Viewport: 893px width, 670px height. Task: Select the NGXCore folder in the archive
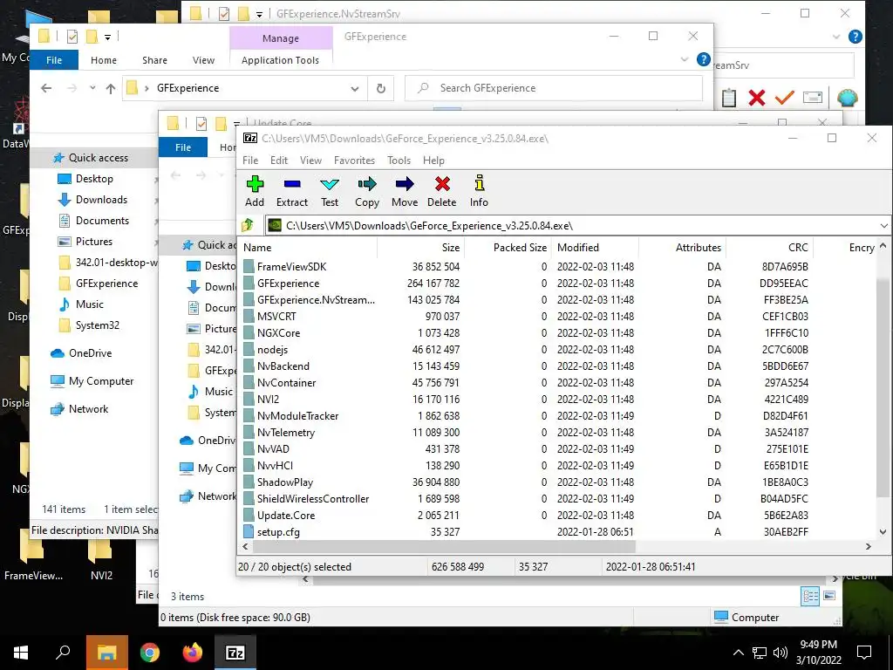point(278,332)
